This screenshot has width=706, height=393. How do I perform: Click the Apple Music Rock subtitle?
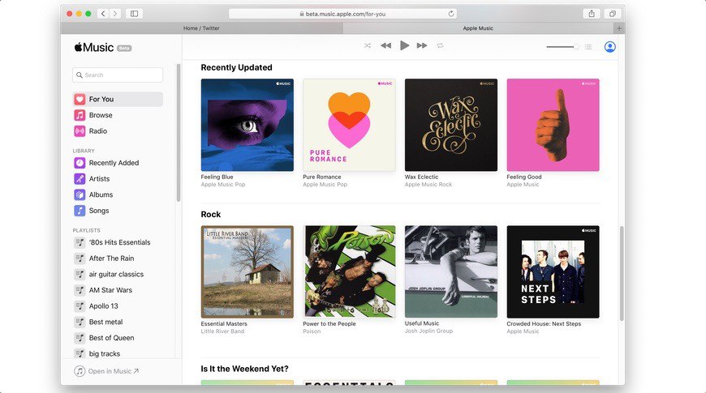click(x=428, y=185)
